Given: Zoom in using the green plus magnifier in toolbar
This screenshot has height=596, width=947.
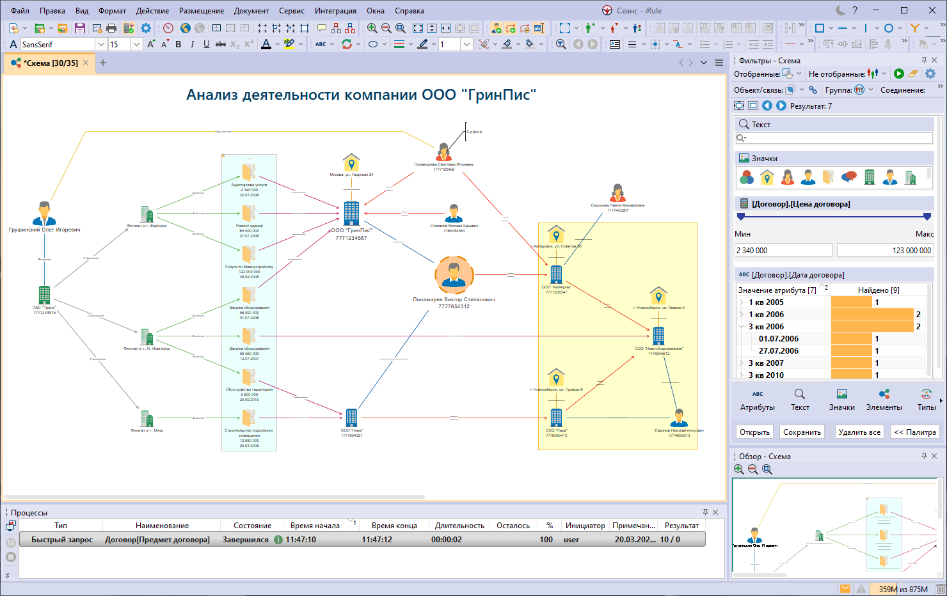Looking at the screenshot, I should tap(372, 28).
